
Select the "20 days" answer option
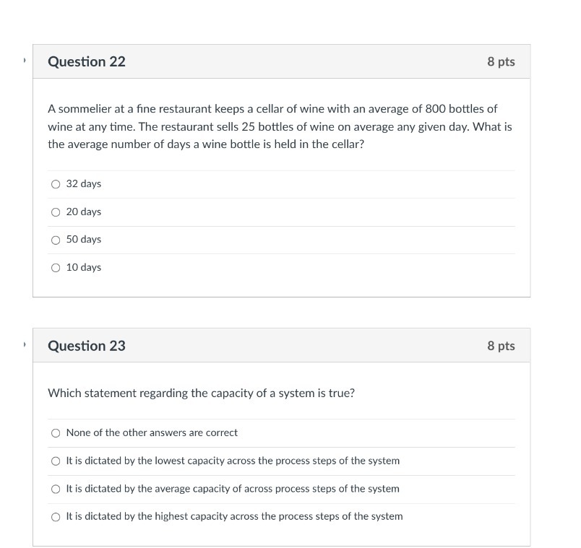click(x=56, y=212)
